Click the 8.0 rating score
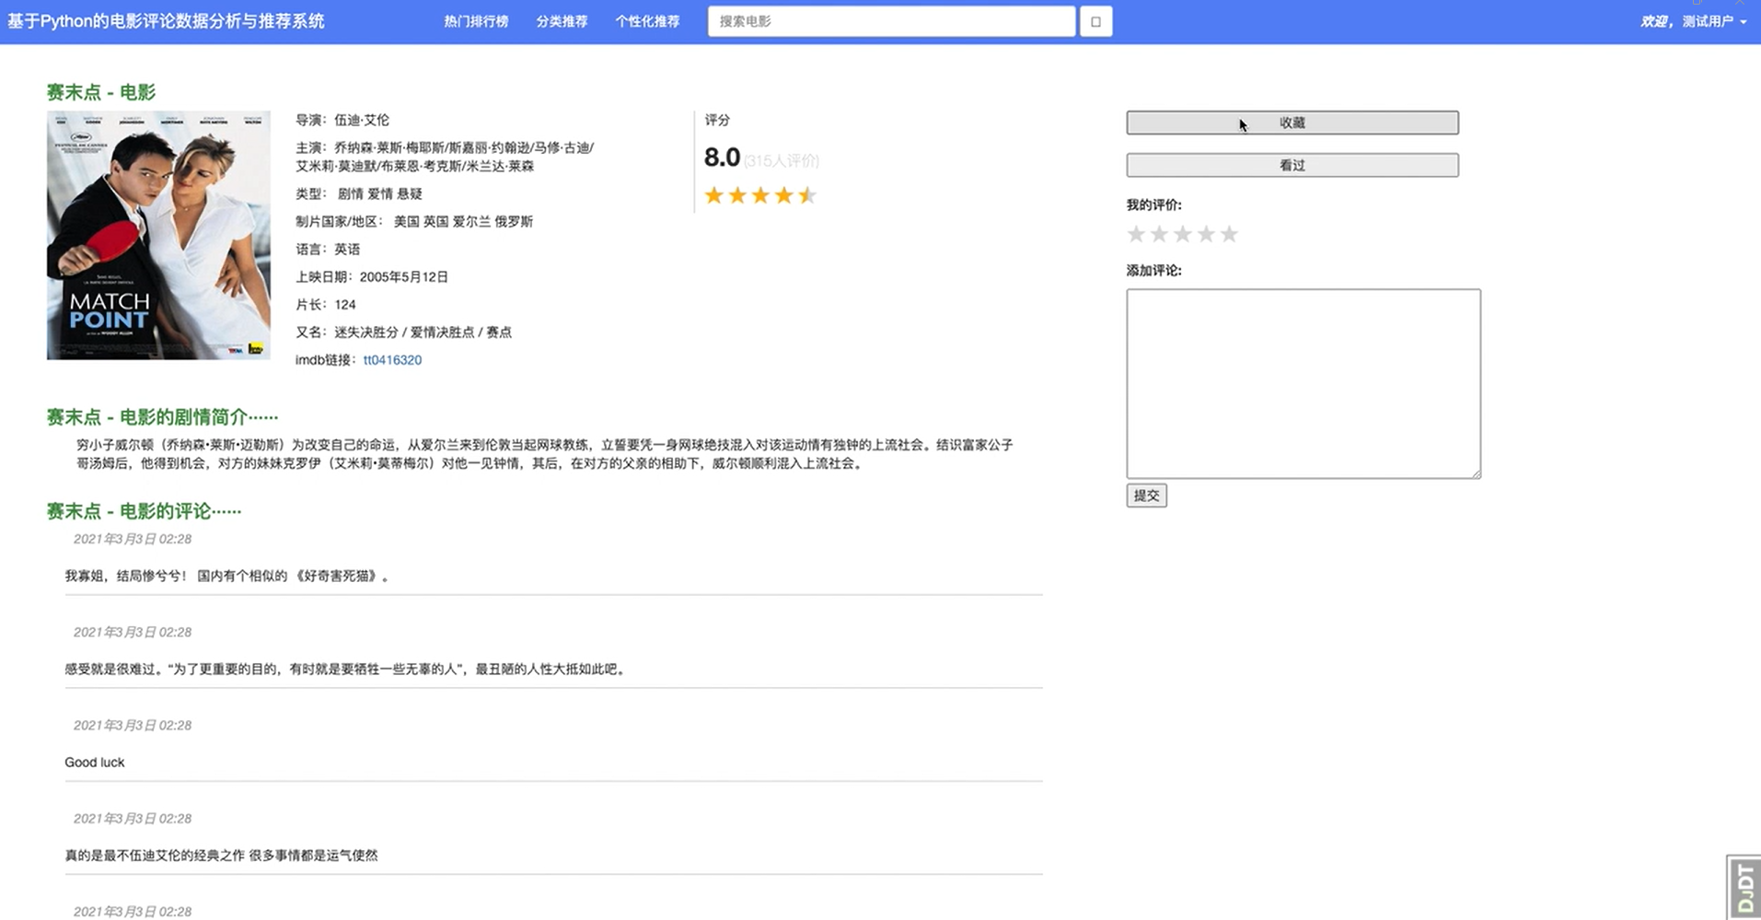 [x=722, y=157]
